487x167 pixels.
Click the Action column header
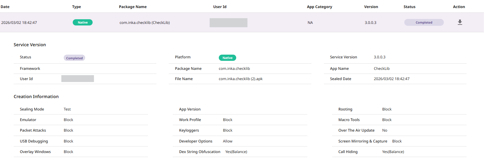tap(459, 7)
